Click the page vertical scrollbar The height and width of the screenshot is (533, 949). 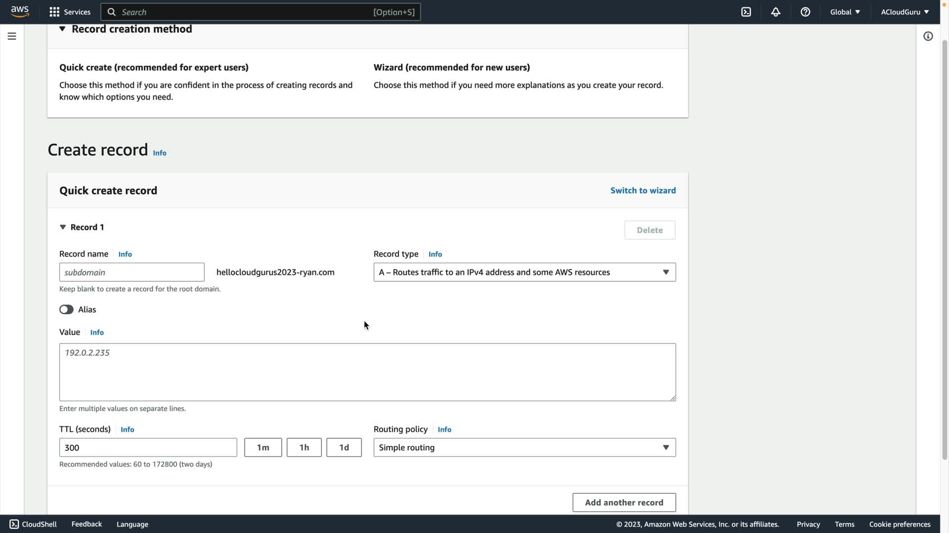pos(945,247)
